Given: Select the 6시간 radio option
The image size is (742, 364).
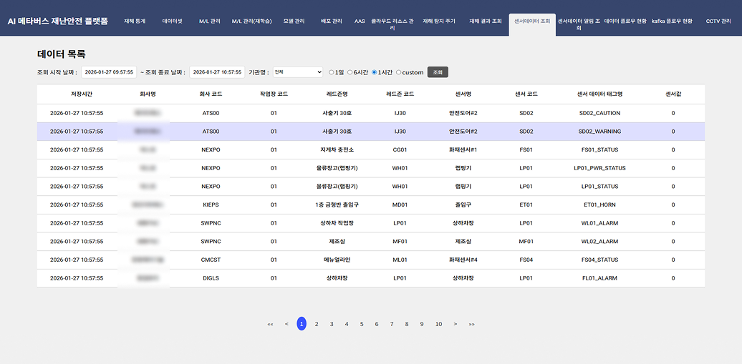Looking at the screenshot, I should pyautogui.click(x=350, y=72).
